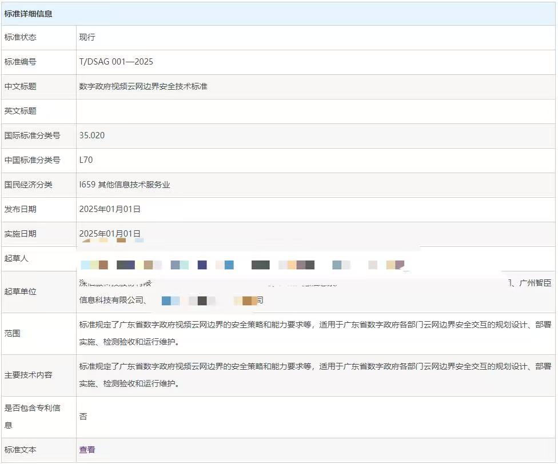This screenshot has width=558, height=464.
Task: Select the number T/DSAG 001—2025
Action: click(116, 62)
